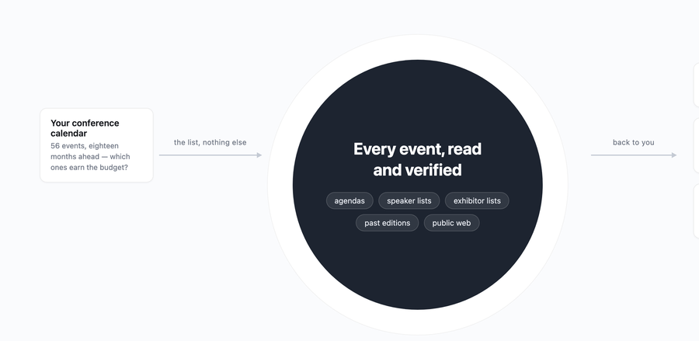The image size is (699, 341).
Task: Click the "the list, nothing else" label
Action: click(210, 142)
